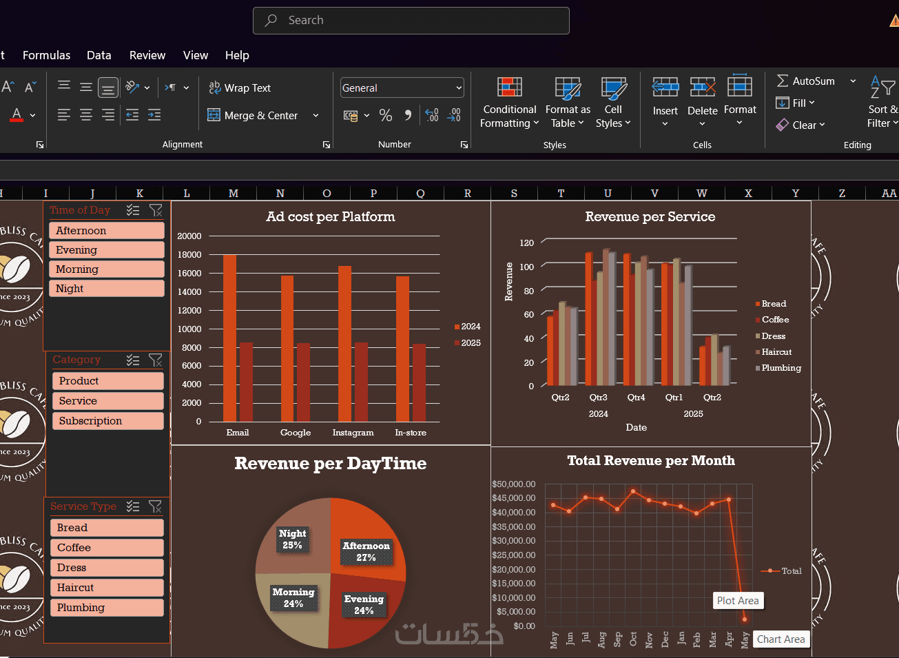Screen dimensions: 899x658
Task: Clear filter on Time of Day slicer
Action: click(156, 210)
